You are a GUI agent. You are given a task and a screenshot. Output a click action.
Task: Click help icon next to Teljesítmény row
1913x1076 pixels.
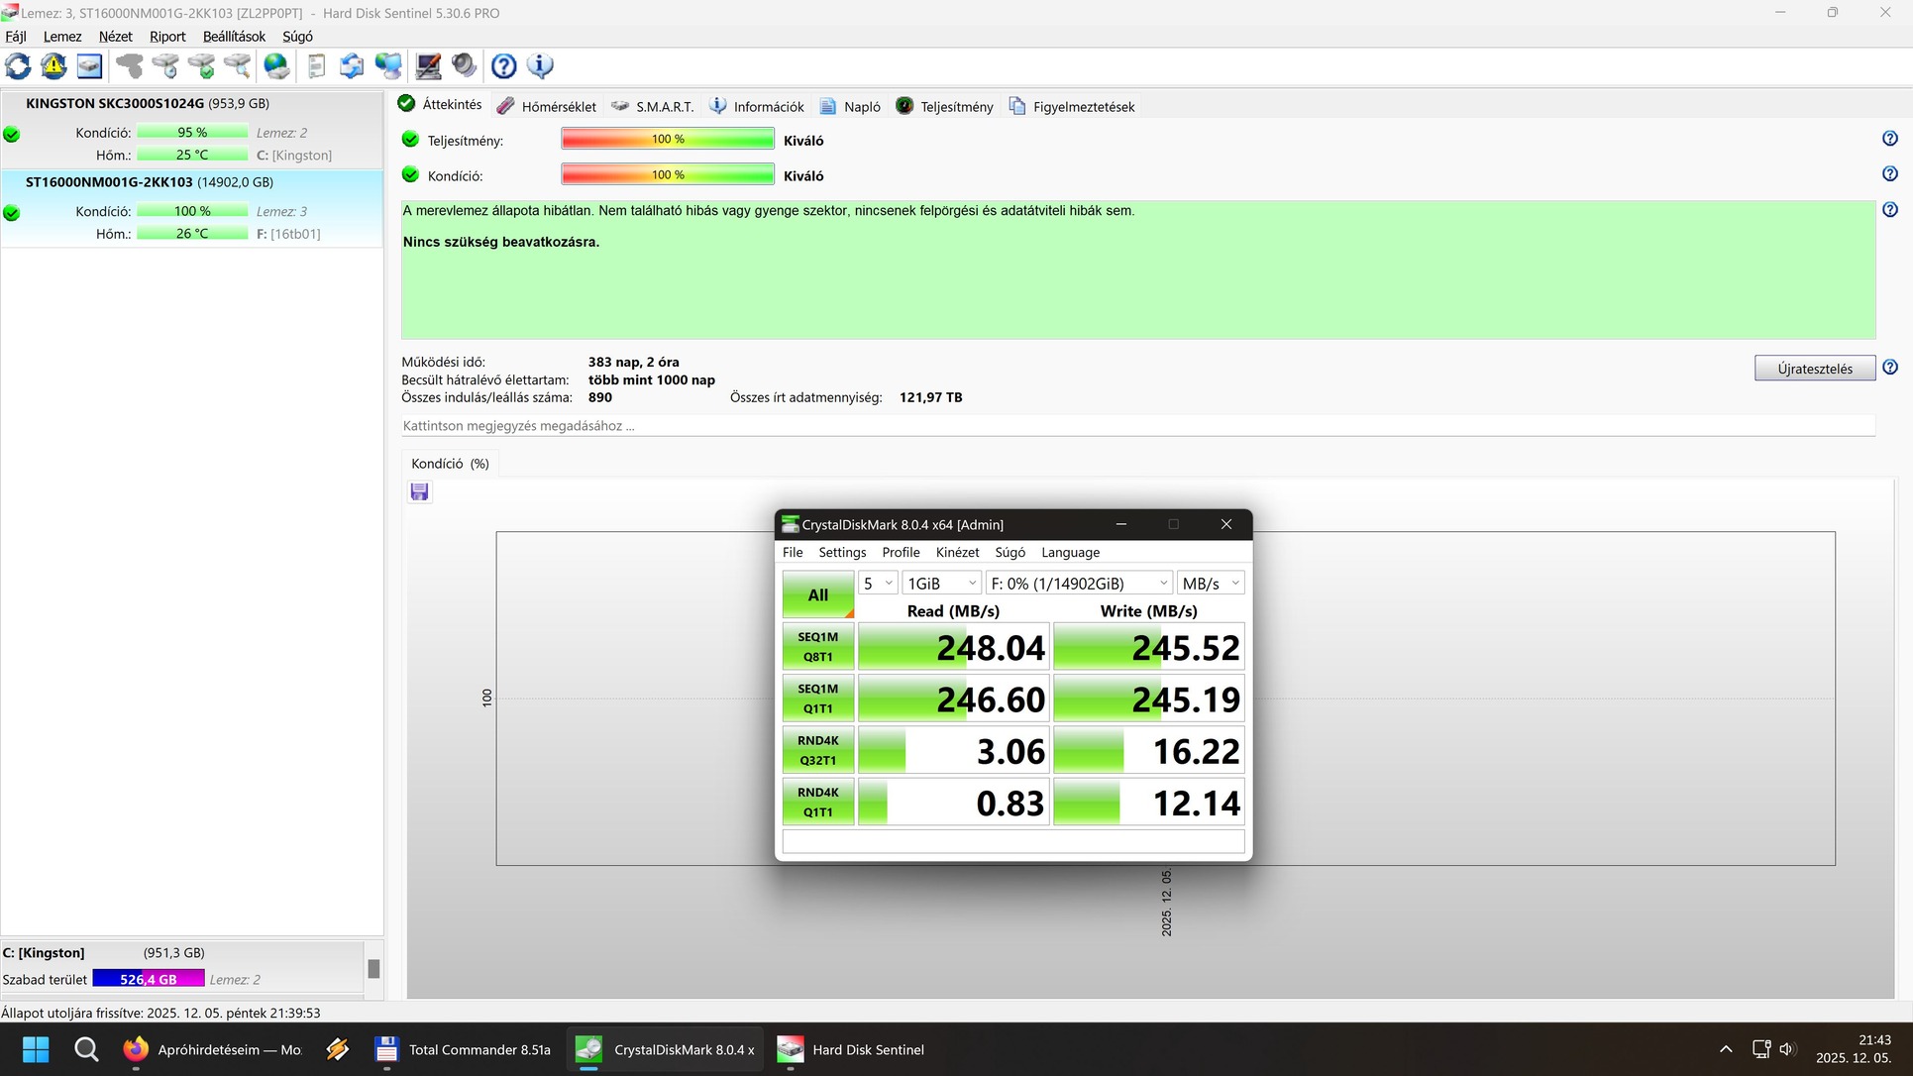(1889, 139)
